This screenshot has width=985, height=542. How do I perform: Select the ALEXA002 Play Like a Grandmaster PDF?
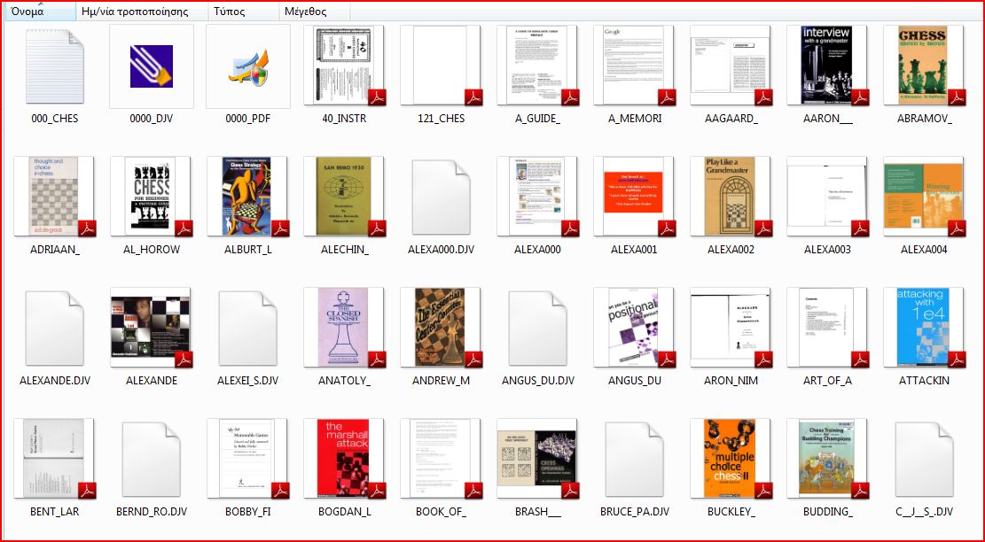[x=731, y=197]
